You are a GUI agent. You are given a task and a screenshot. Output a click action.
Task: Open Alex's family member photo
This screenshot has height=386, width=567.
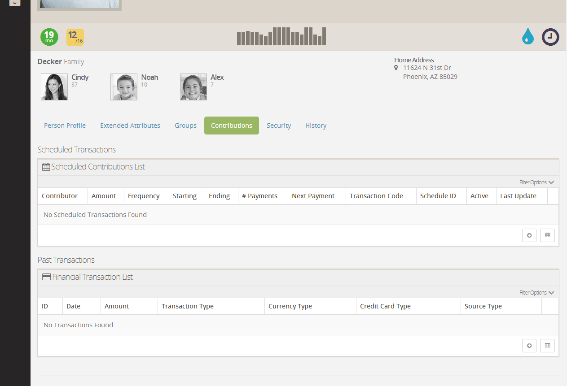(193, 87)
